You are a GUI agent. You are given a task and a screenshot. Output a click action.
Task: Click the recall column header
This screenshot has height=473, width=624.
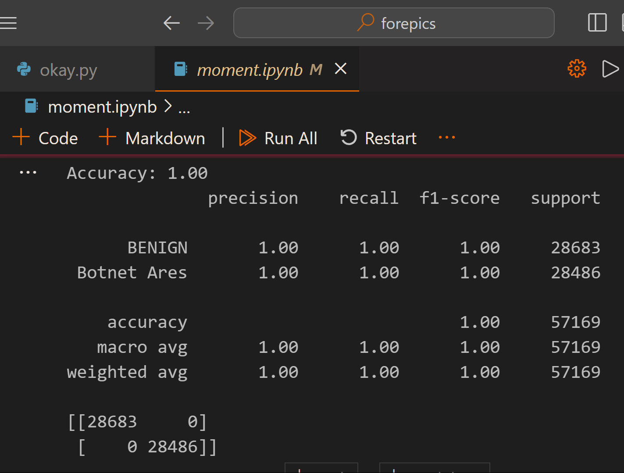click(x=369, y=198)
